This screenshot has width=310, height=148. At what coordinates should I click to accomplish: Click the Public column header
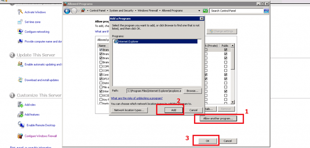[225, 46]
